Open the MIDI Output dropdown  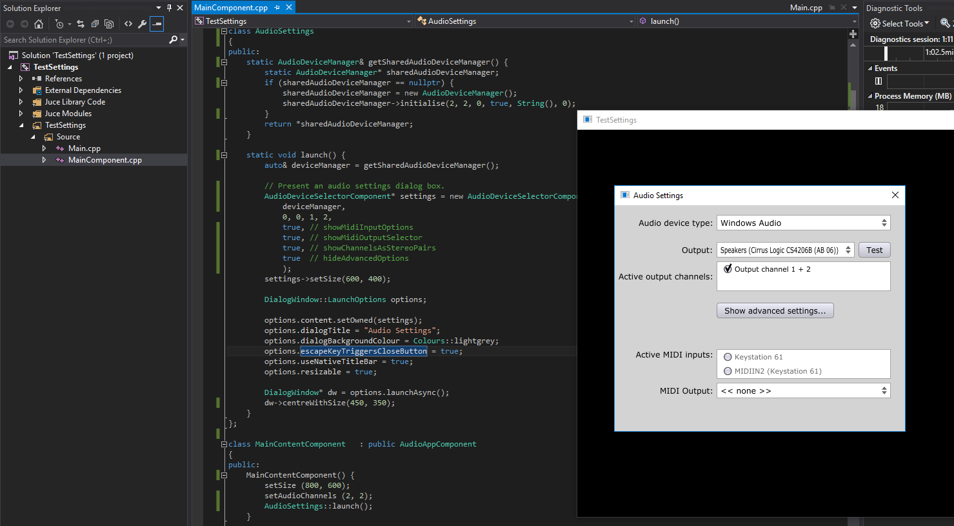pos(803,390)
